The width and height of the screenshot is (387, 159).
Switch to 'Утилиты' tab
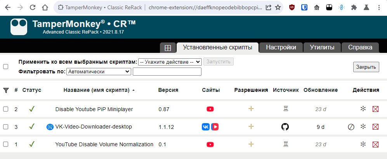coord(322,47)
